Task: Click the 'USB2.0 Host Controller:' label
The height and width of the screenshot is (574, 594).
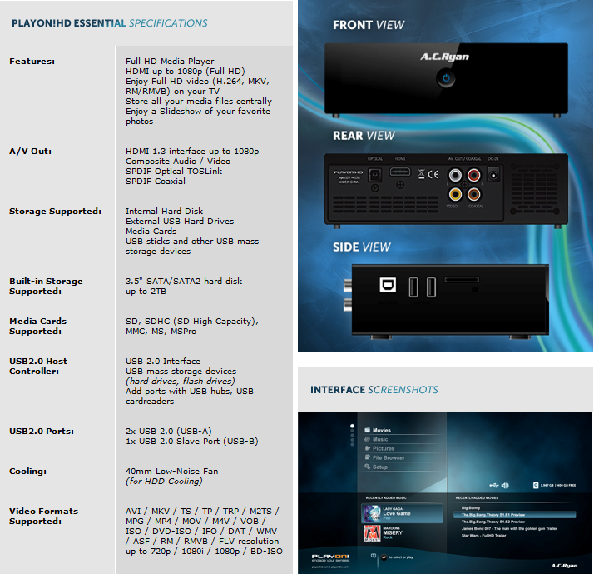Action: [x=38, y=366]
